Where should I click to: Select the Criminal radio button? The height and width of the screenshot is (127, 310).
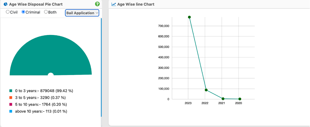pos(23,12)
